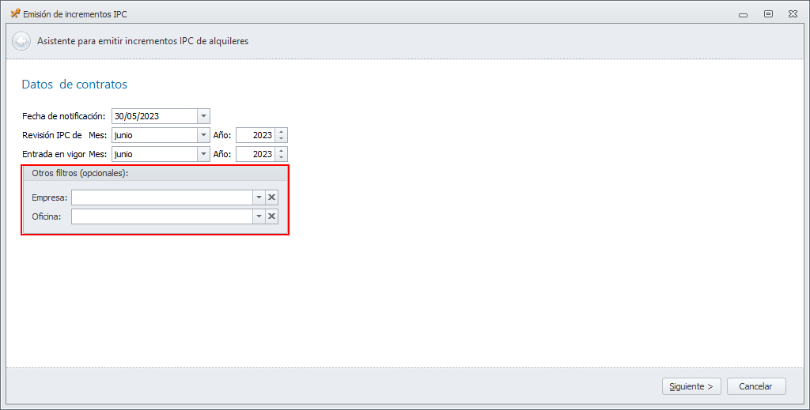This screenshot has width=810, height=410.
Task: Click the app icon in the title bar
Action: 15,14
